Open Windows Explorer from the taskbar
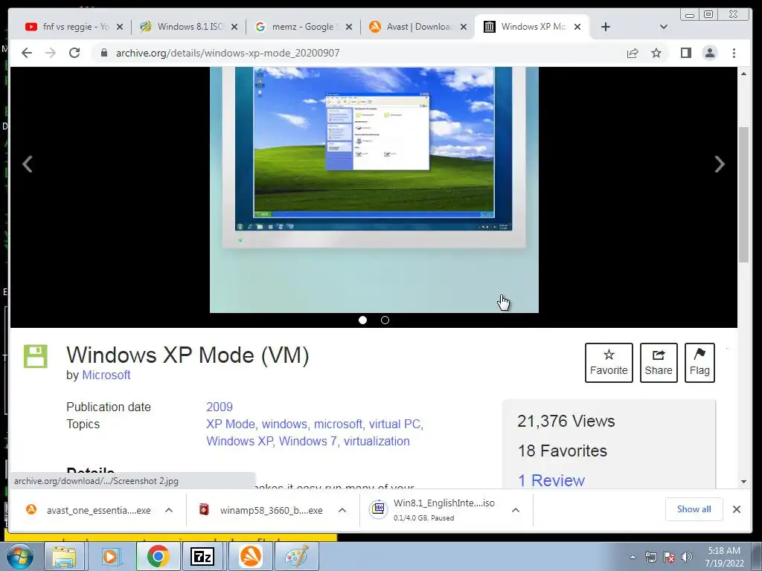Screen dimensions: 762x571 [64, 556]
